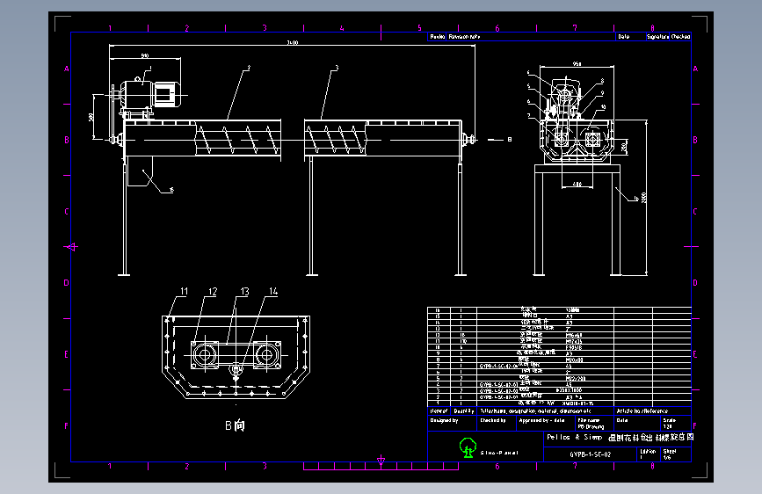Click the green tree logo in title block

(x=468, y=447)
